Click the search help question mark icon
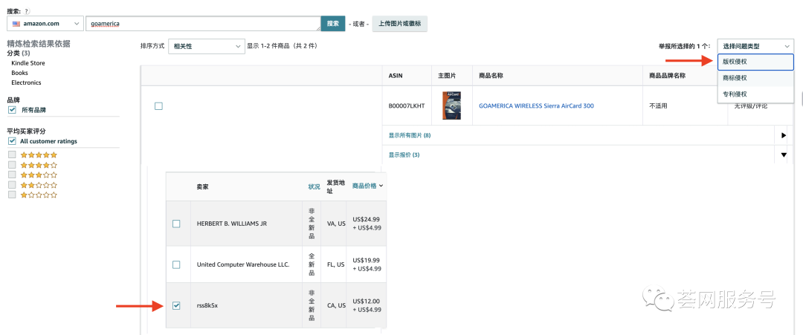The image size is (803, 335). [x=27, y=10]
